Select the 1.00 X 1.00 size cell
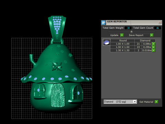165x124 pixels. 122,44
